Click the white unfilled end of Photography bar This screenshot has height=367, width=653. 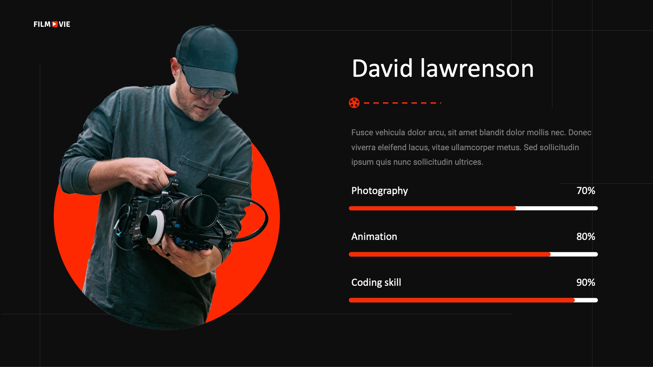click(x=557, y=208)
